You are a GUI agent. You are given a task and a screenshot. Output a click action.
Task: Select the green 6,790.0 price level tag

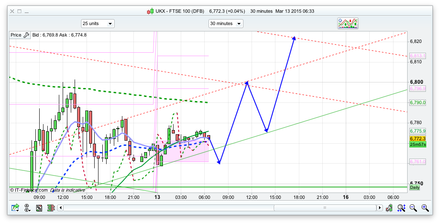click(417, 102)
